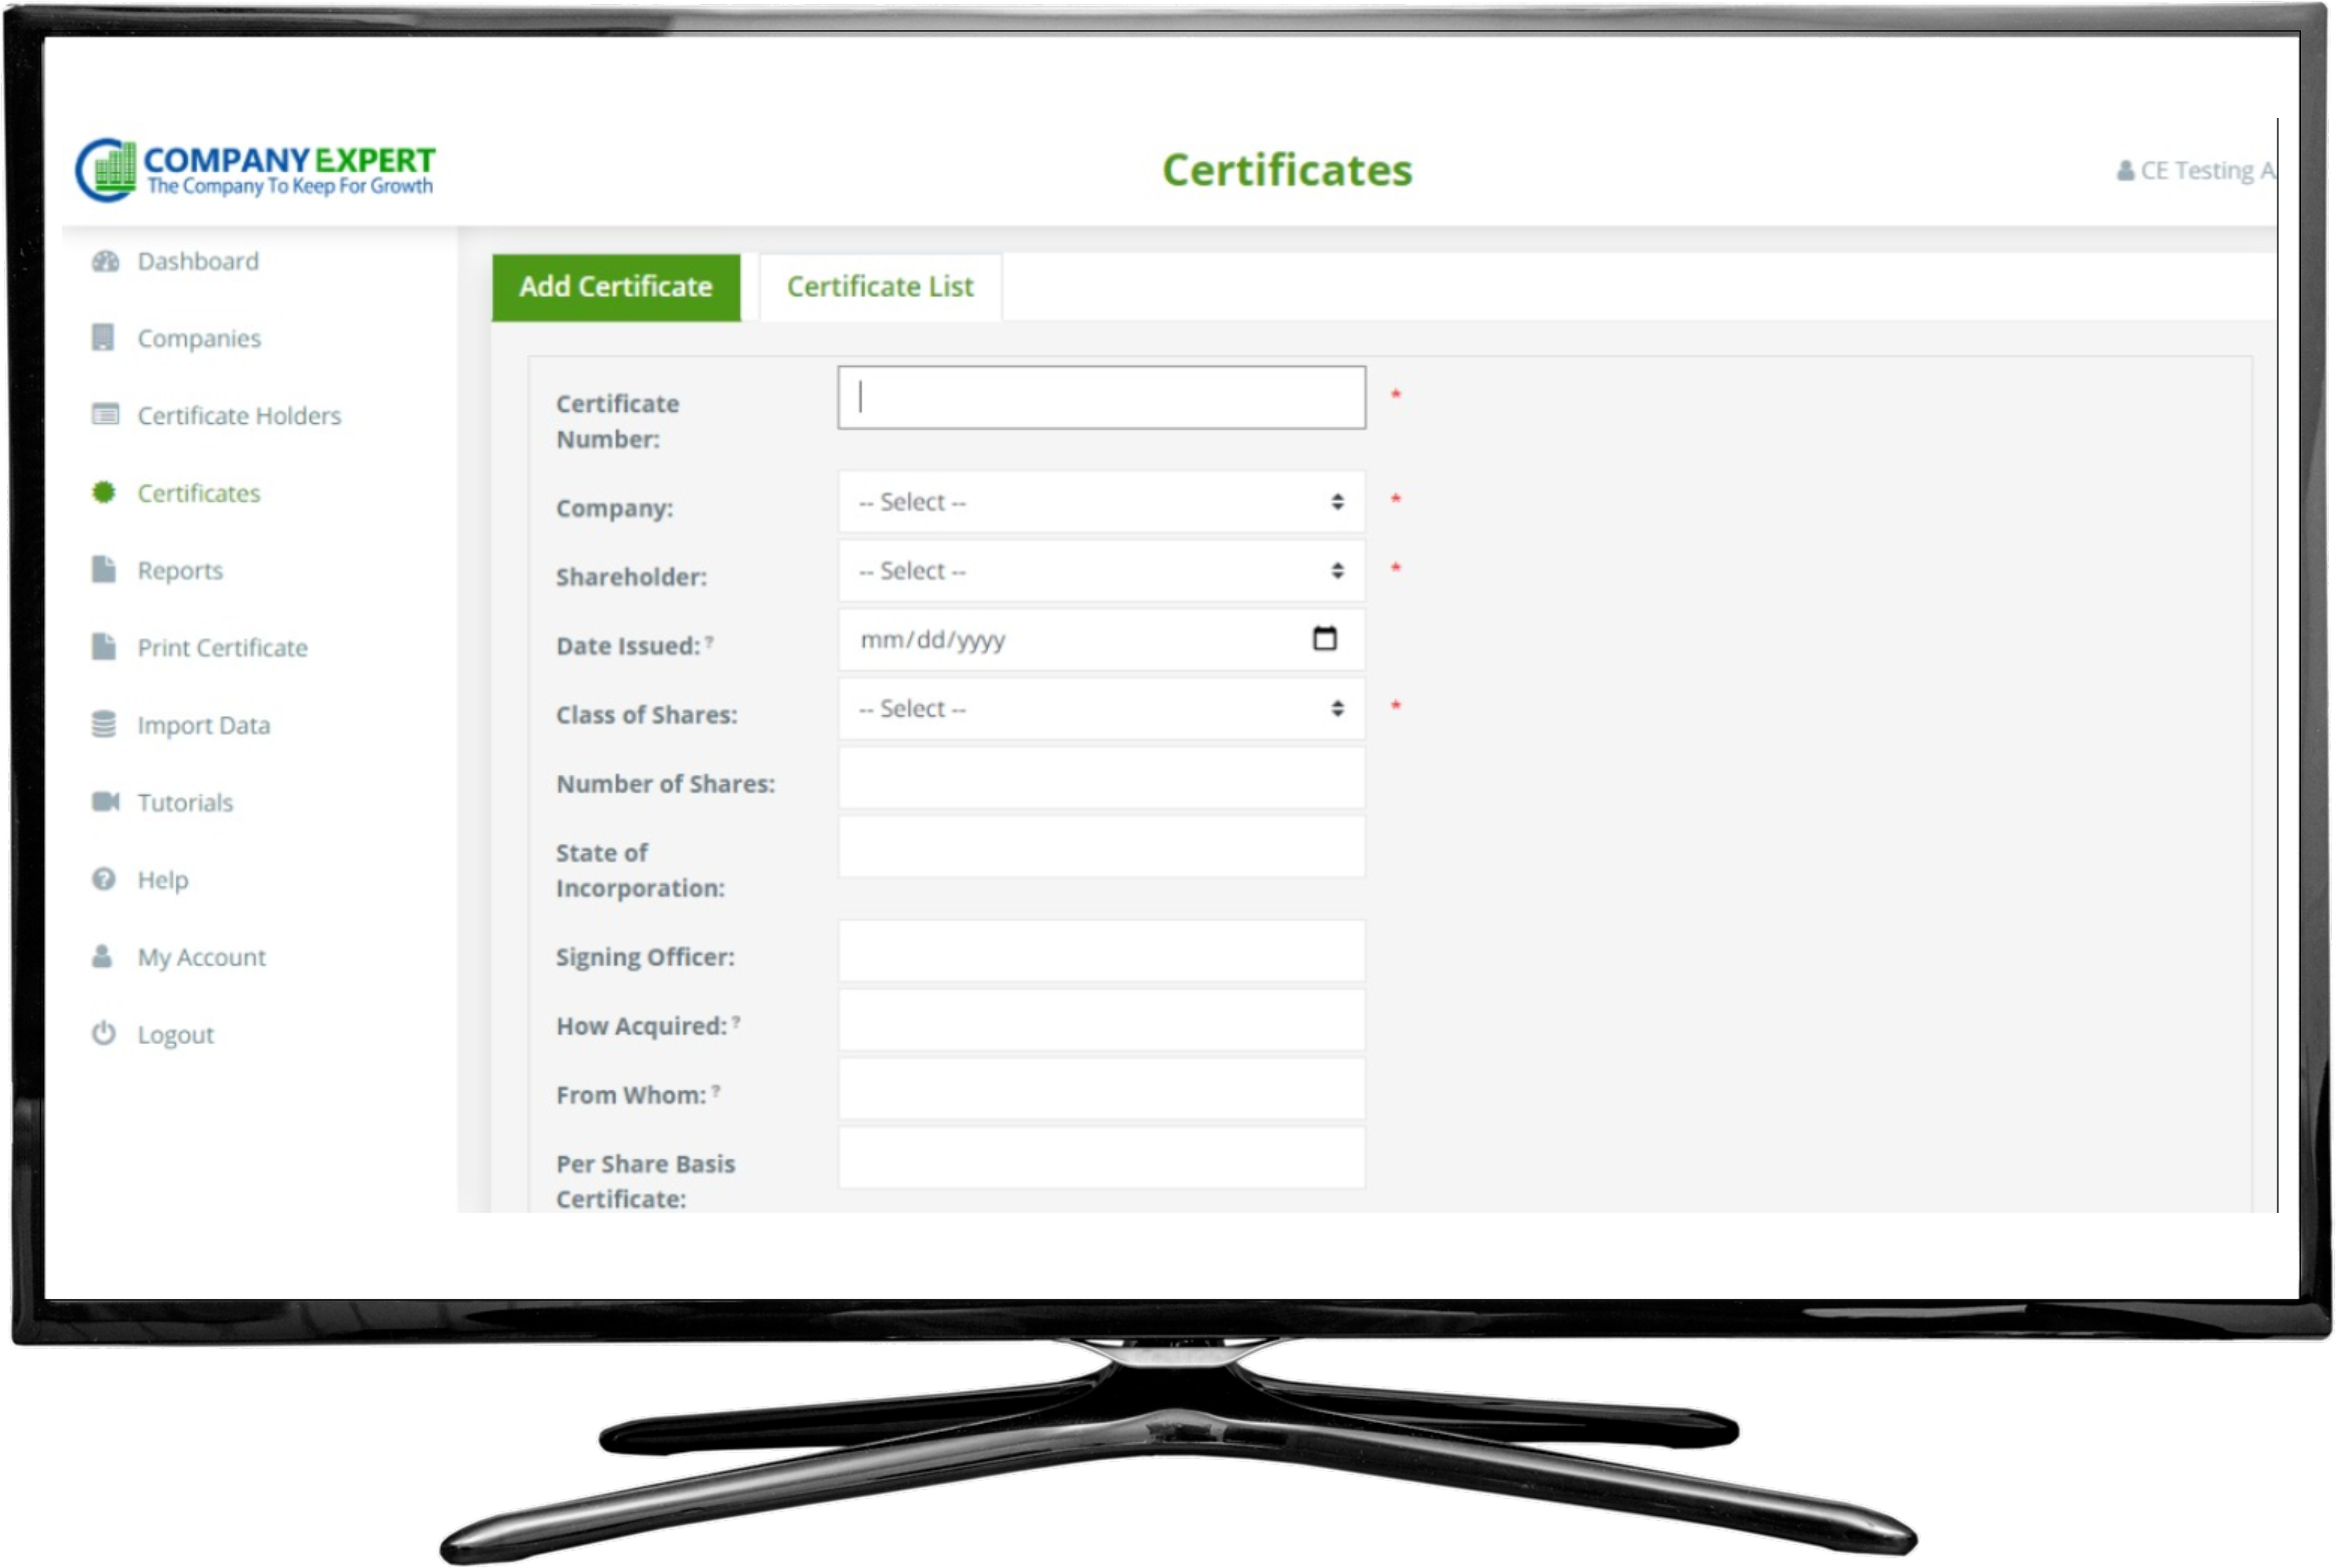Click the My Account person icon
Screen dimensions: 2336x1568
(x=102, y=956)
